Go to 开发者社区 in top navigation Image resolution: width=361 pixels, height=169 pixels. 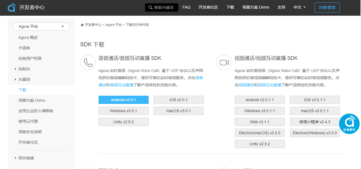(x=208, y=7)
